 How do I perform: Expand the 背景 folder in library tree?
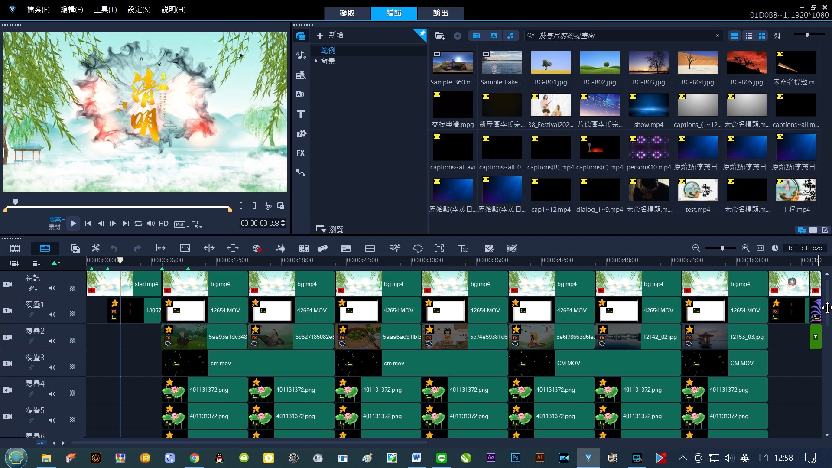point(316,61)
